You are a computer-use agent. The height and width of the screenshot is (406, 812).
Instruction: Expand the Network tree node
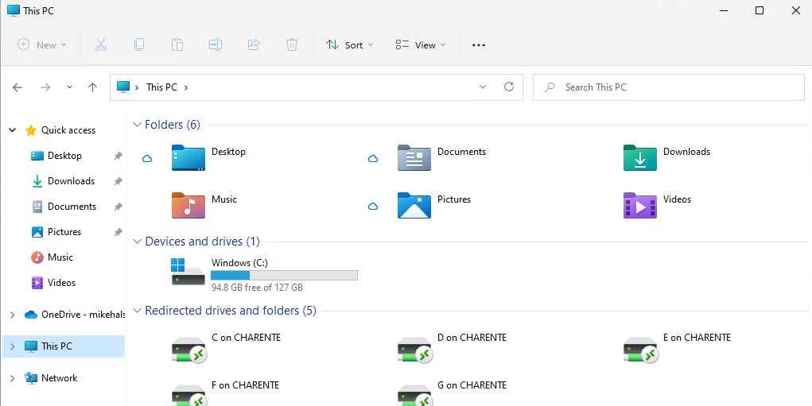(13, 378)
